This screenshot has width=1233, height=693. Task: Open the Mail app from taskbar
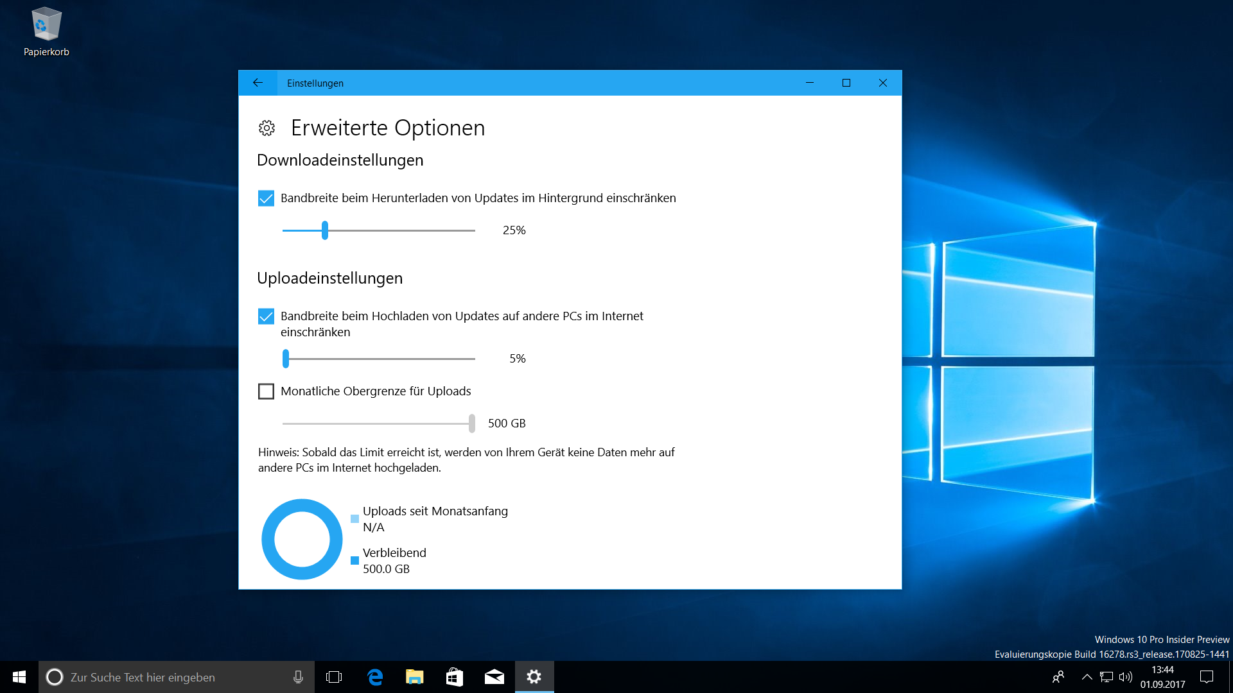pos(494,677)
